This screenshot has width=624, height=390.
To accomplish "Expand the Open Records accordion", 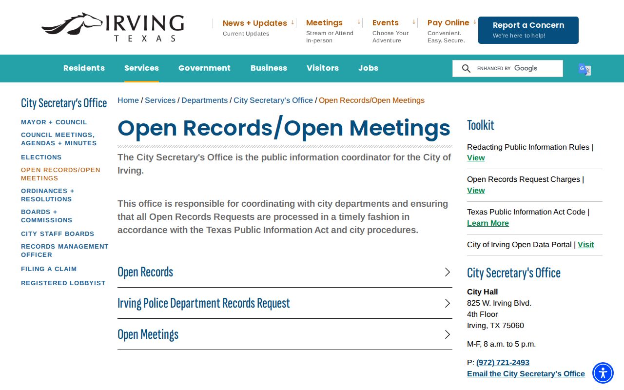I will tap(285, 272).
